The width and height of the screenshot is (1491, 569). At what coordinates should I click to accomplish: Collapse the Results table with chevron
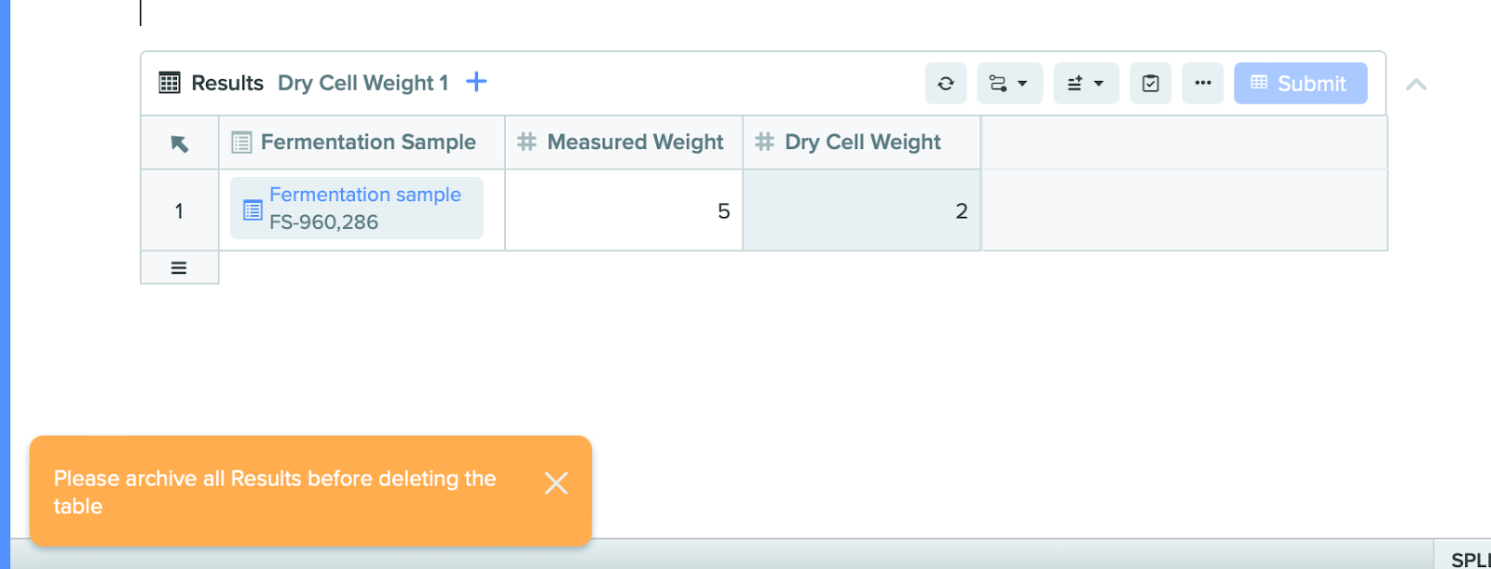pos(1416,85)
